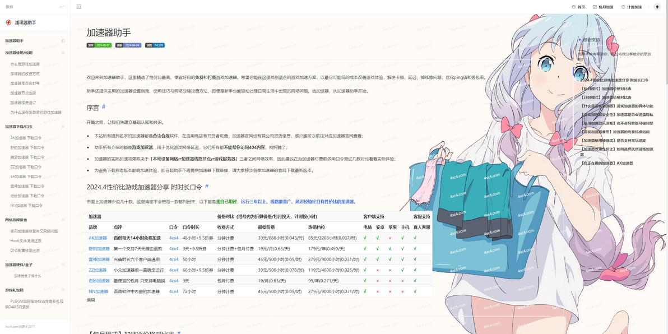
Task: Click the NN加速器 brand link in table
Action: click(98, 292)
